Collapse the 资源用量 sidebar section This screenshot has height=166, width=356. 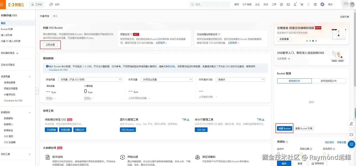29,77
